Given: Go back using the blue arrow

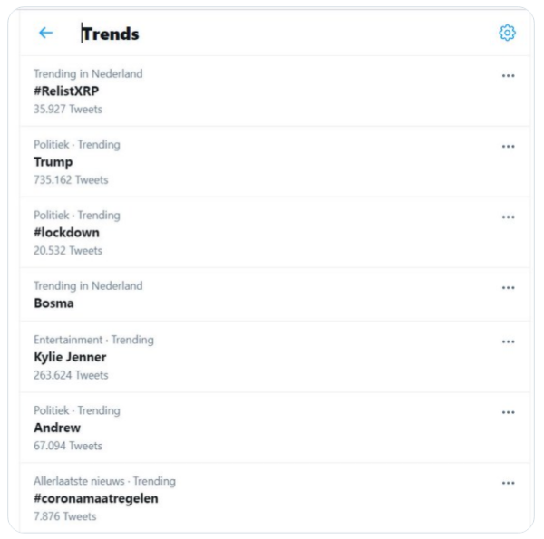Looking at the screenshot, I should [46, 33].
